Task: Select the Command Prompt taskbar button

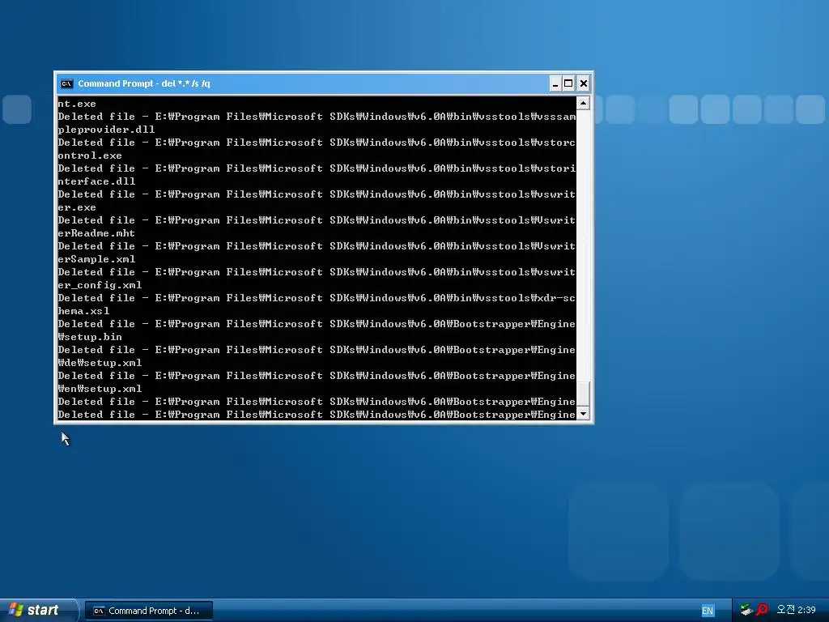Action: [149, 611]
